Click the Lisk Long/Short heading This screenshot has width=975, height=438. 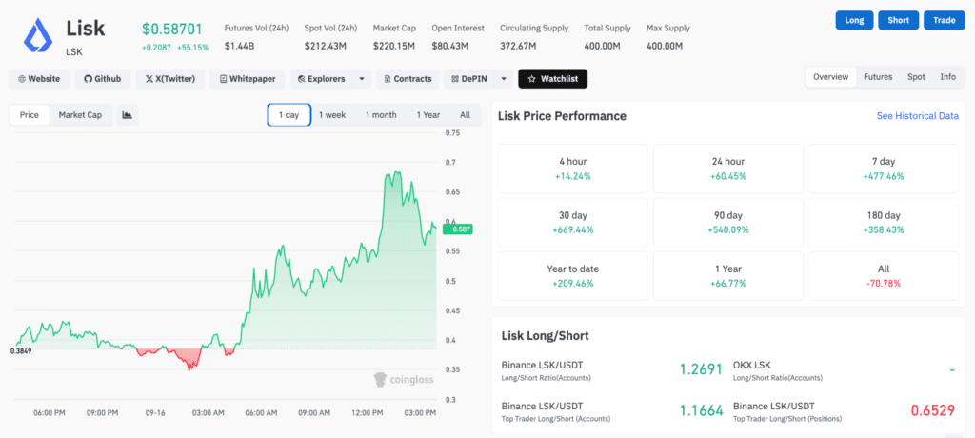pos(546,336)
